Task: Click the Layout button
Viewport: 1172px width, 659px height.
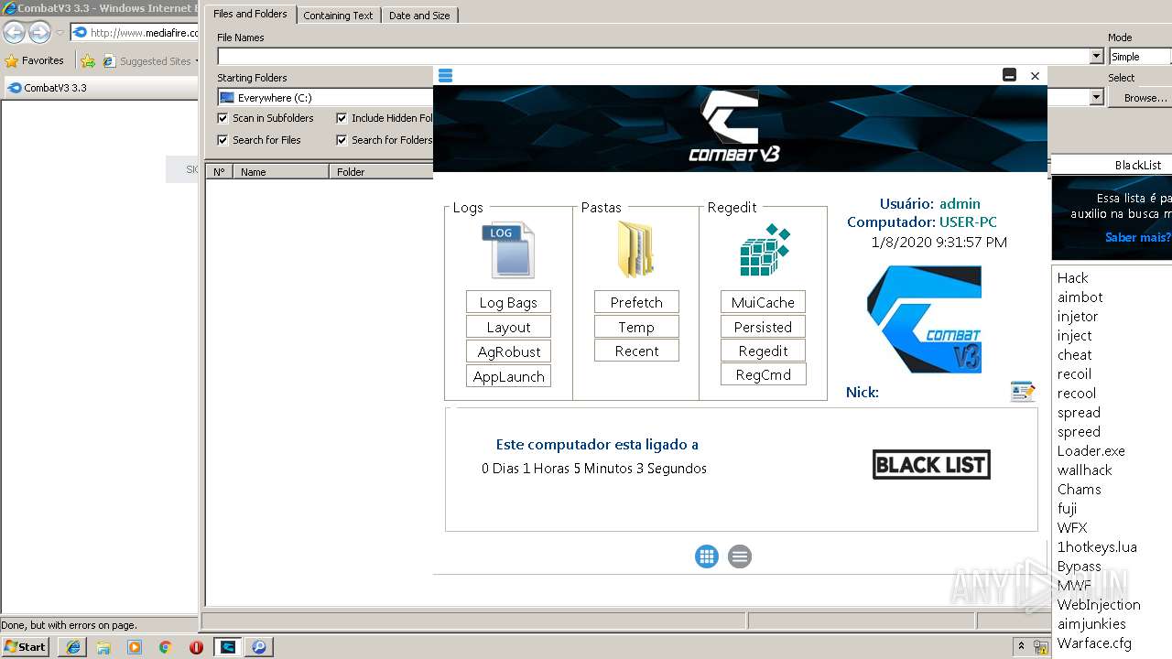Action: pos(508,327)
